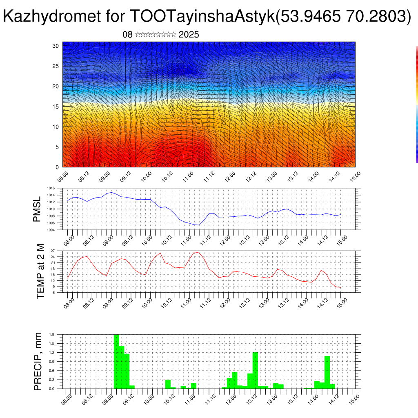Click the "5" tick on the top cross-section chart
Screen dimensions: 418x418
tap(57, 147)
